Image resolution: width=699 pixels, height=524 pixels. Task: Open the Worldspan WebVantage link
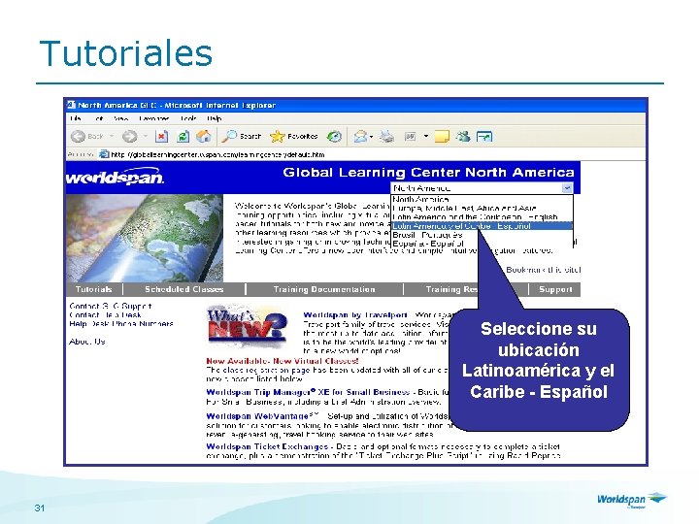coord(263,416)
